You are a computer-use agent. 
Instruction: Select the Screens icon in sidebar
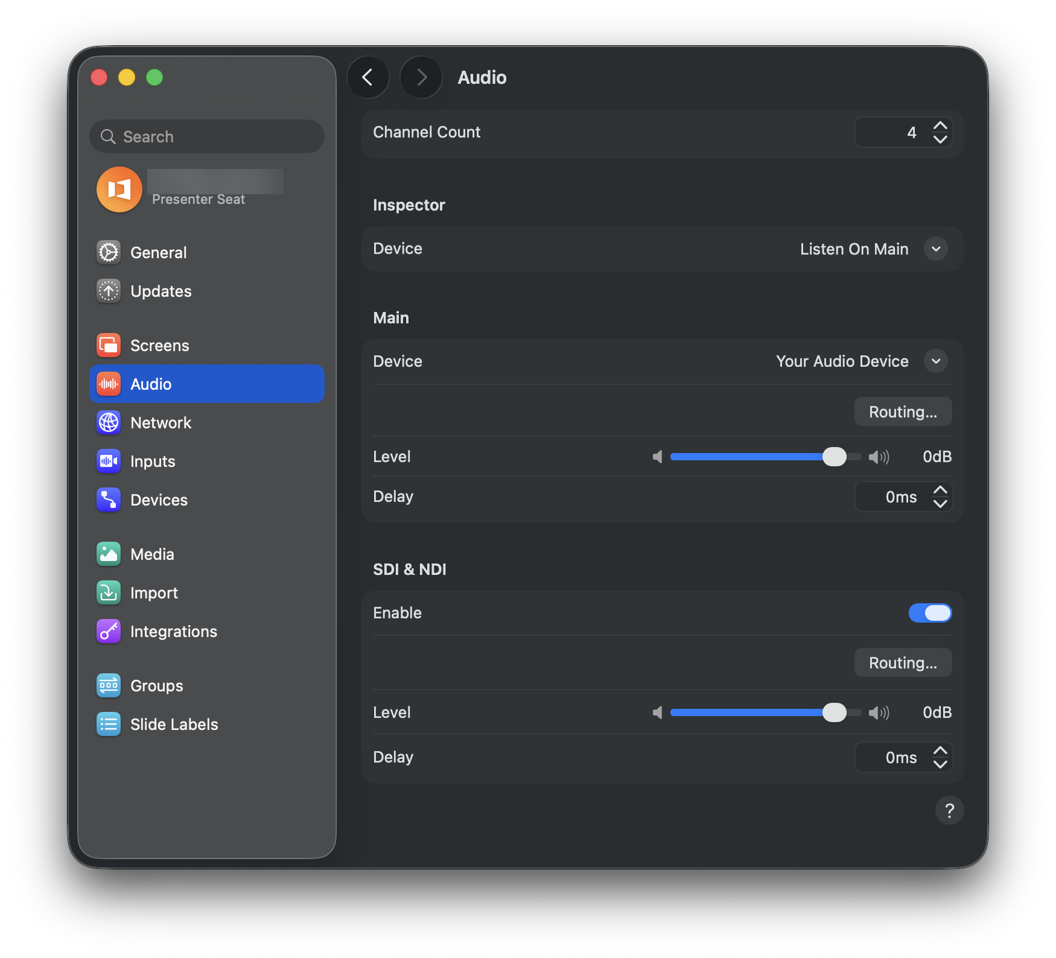click(x=109, y=345)
